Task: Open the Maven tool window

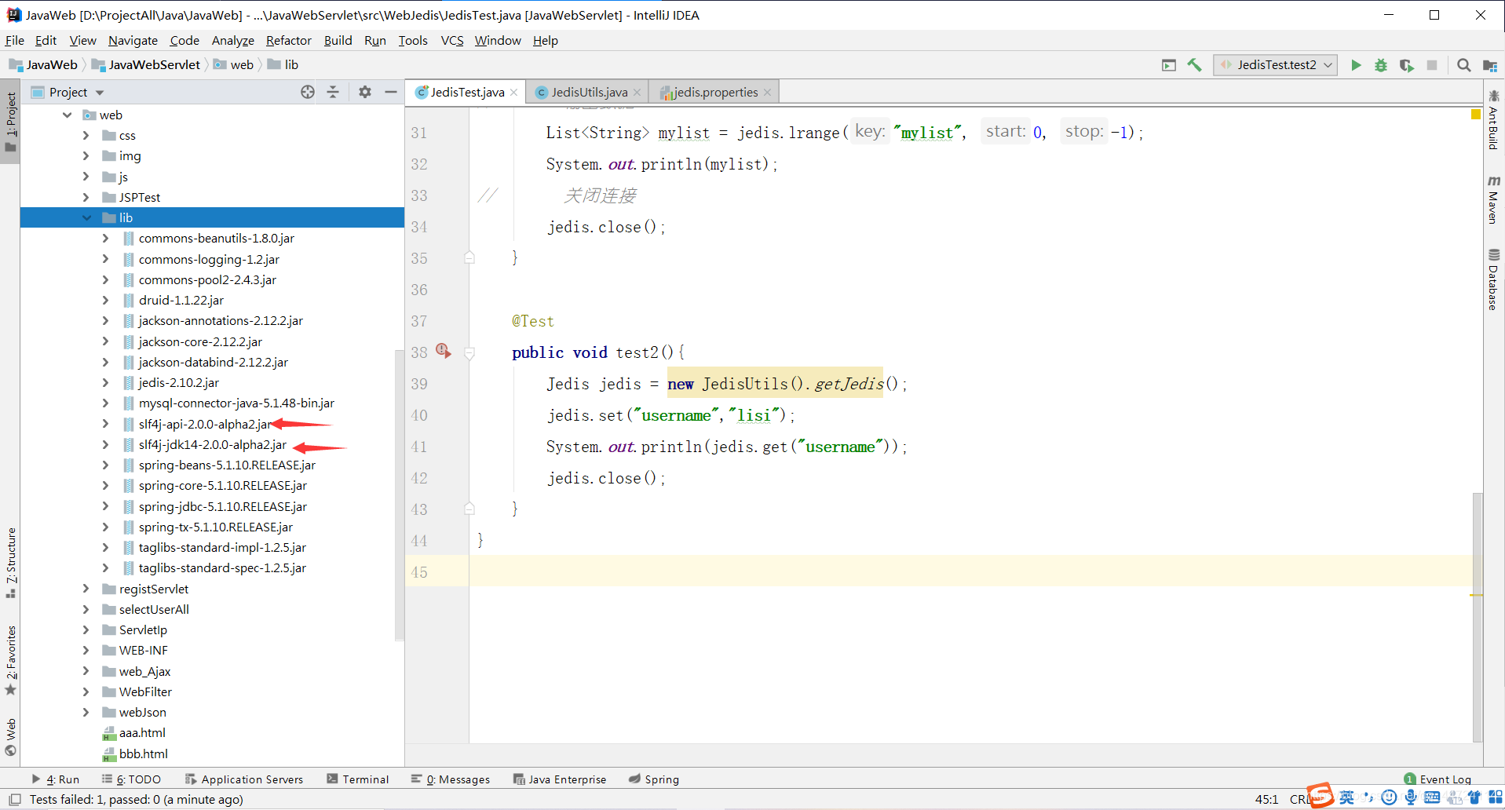Action: pos(1493,199)
